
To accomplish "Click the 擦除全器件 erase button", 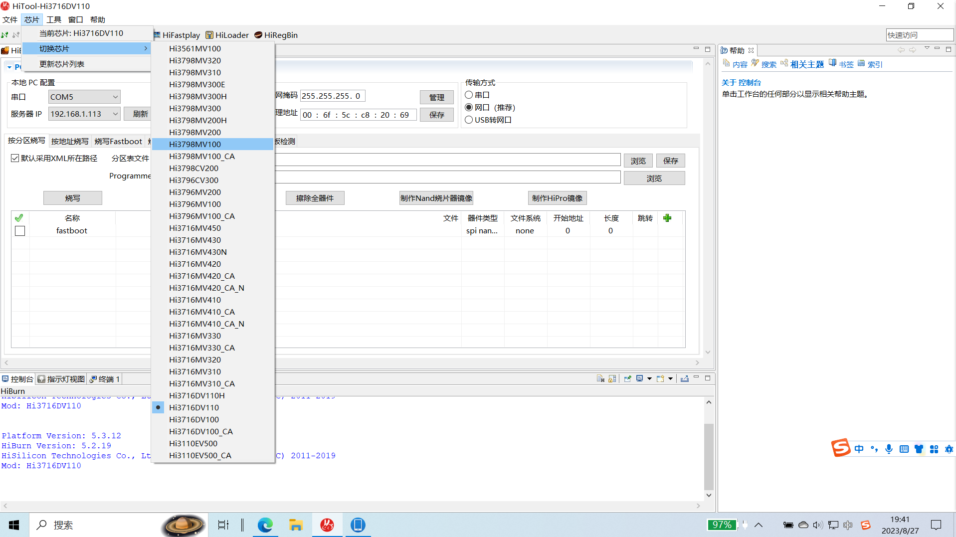I will point(315,198).
